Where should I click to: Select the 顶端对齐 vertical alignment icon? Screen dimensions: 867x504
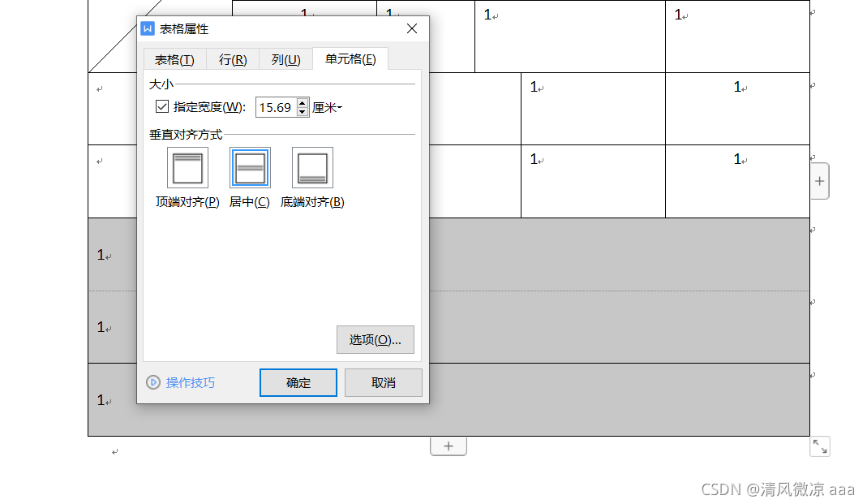(187, 167)
